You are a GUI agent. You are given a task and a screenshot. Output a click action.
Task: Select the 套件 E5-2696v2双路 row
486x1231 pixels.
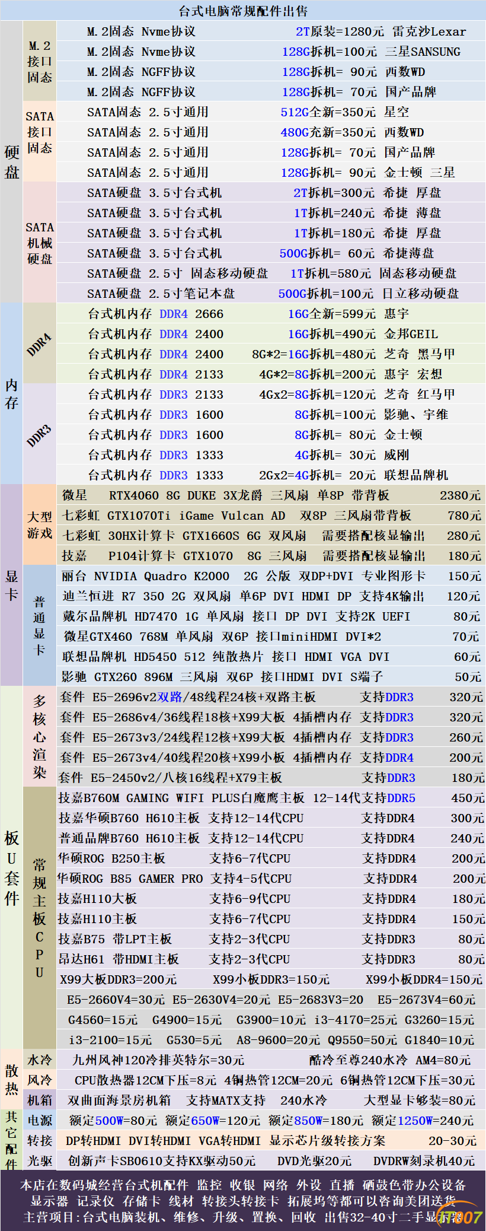pyautogui.click(x=271, y=697)
